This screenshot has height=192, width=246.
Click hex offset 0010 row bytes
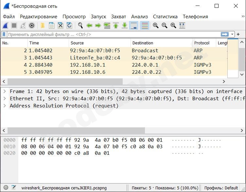(x=92, y=146)
